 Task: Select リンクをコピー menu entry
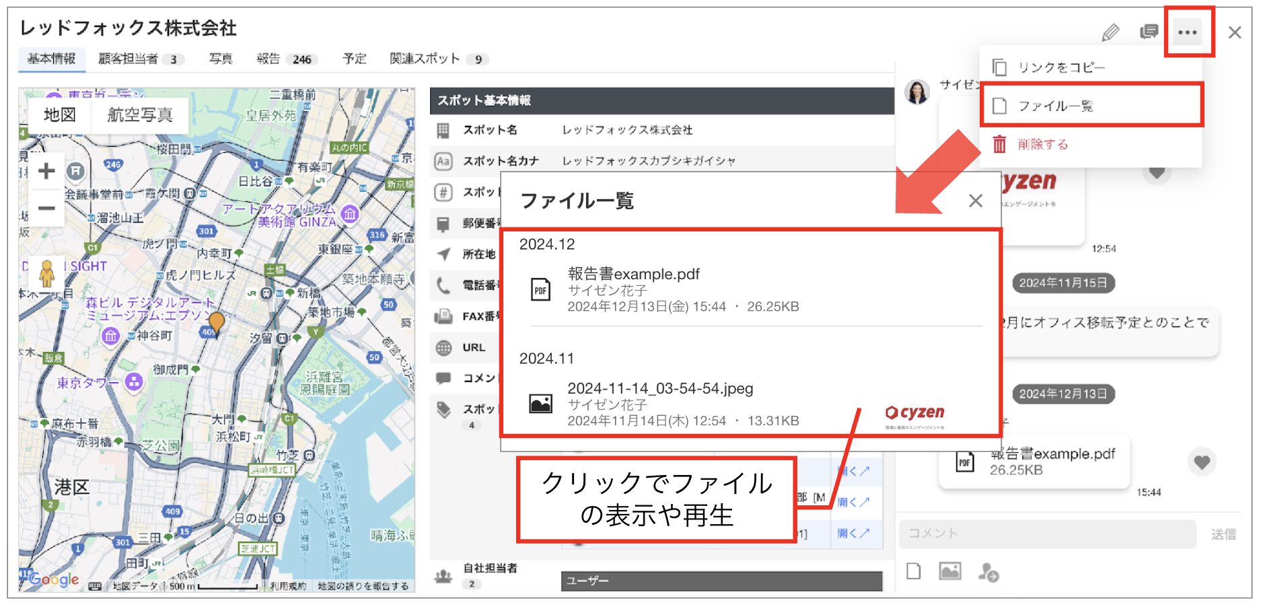pyautogui.click(x=1091, y=67)
